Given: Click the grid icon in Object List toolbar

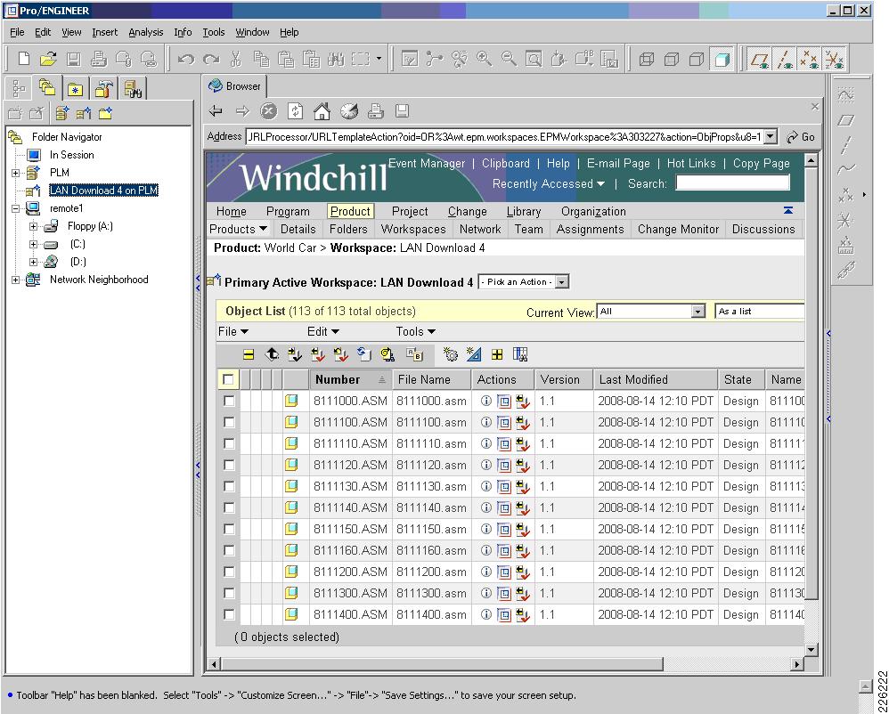Looking at the screenshot, I should [x=497, y=354].
